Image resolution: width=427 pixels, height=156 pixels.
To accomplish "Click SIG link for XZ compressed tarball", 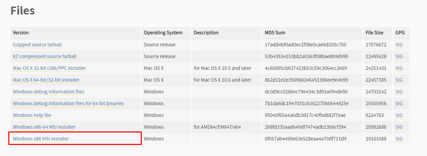I will click(399, 56).
